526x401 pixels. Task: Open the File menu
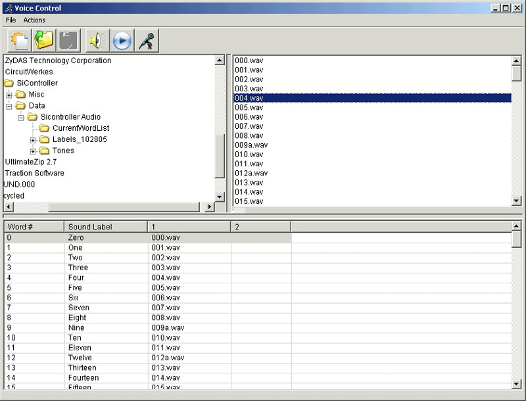(11, 20)
